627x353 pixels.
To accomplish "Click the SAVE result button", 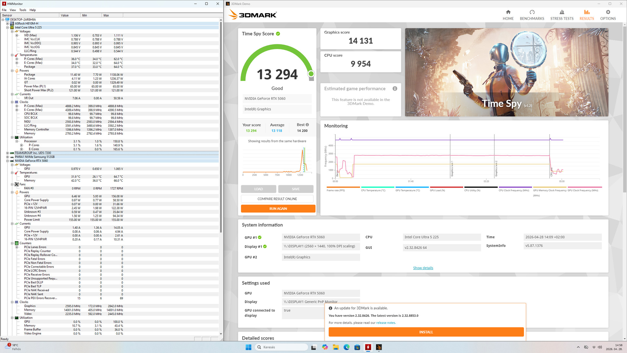I will point(295,189).
